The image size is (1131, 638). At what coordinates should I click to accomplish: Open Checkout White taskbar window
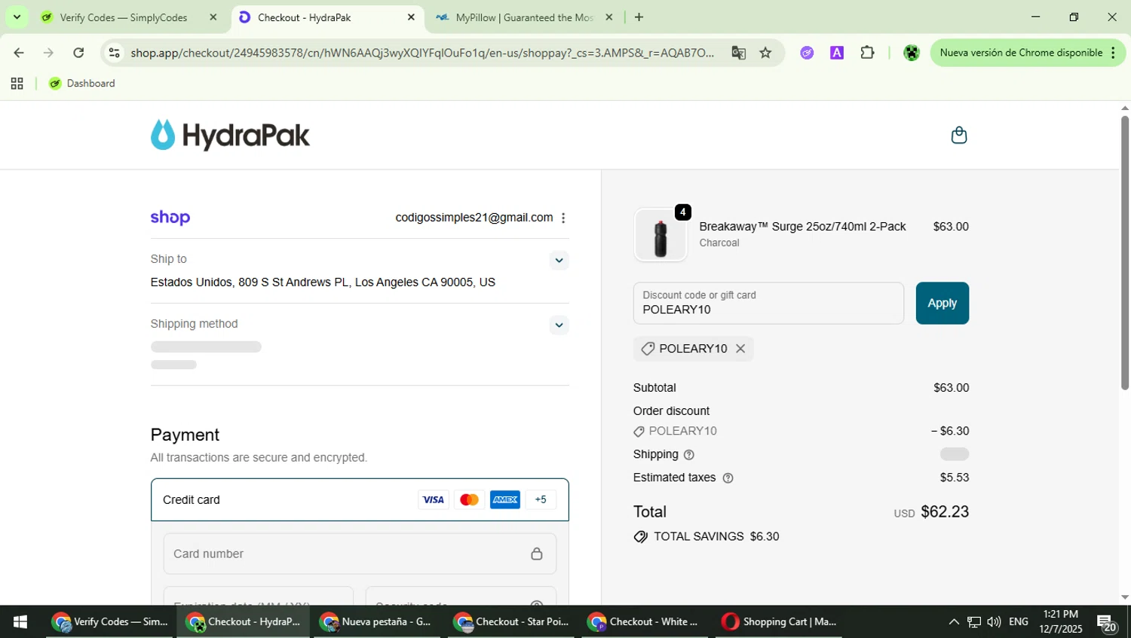(645, 622)
